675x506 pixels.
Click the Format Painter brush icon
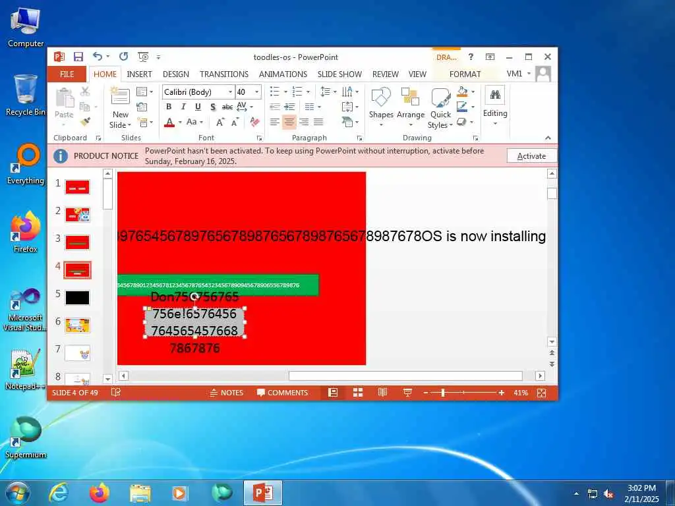point(85,122)
